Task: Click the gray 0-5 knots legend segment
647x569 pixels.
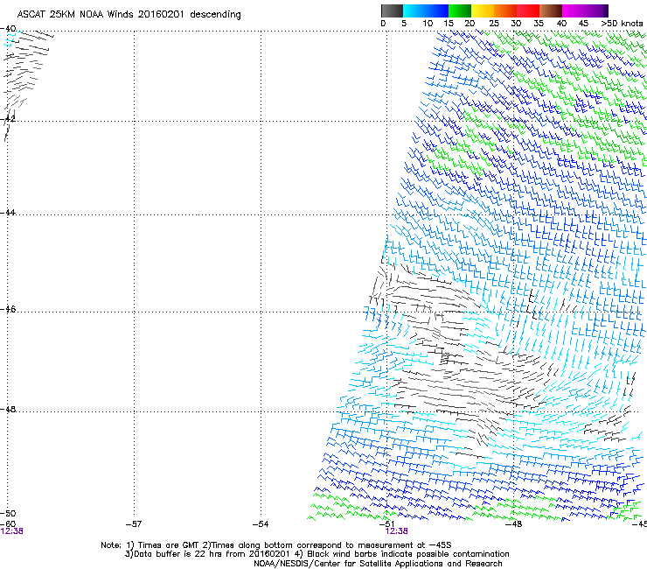Action: (x=392, y=11)
